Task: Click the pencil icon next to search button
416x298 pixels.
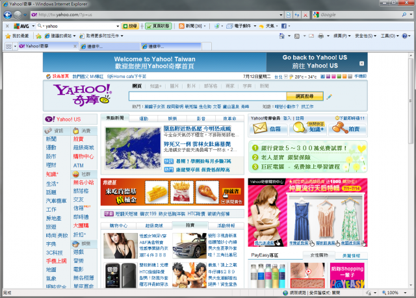Action: coord(330,97)
